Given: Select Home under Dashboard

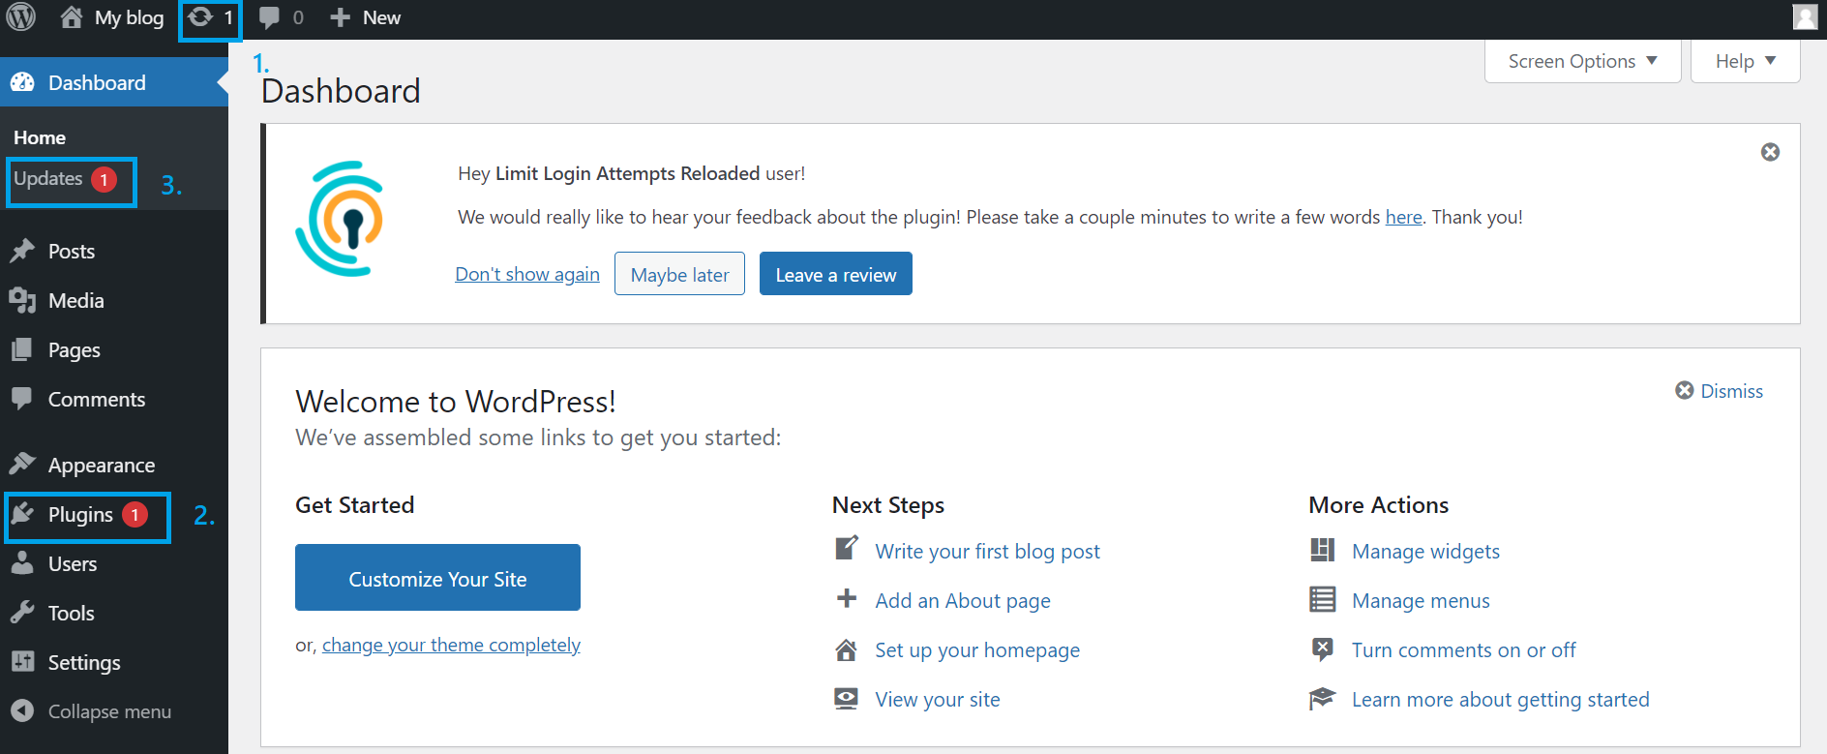Looking at the screenshot, I should (x=40, y=137).
